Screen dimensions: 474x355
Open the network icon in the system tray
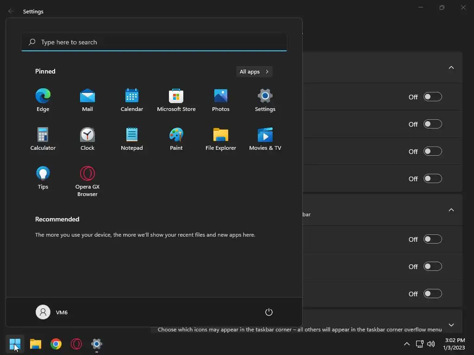(419, 344)
